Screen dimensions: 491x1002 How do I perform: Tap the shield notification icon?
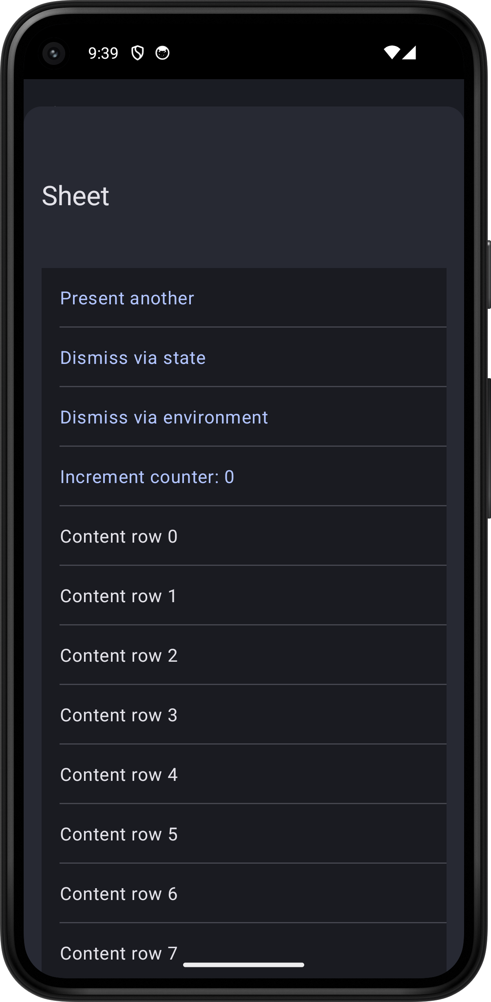tap(138, 53)
